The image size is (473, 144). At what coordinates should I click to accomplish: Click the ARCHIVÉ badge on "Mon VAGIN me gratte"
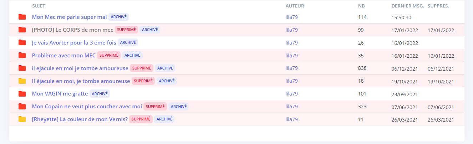[100, 94]
